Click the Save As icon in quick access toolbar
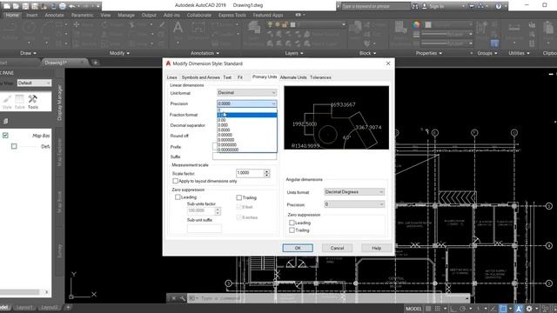This screenshot has height=313, width=557. pos(35,6)
